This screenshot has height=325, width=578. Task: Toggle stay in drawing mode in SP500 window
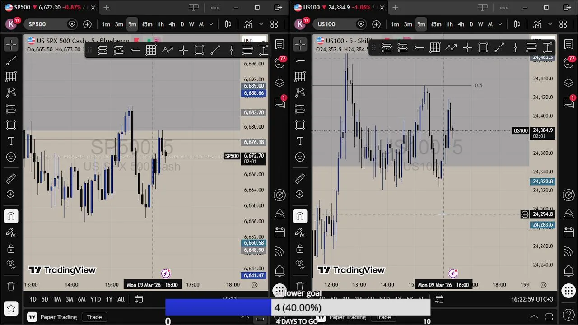tap(11, 232)
